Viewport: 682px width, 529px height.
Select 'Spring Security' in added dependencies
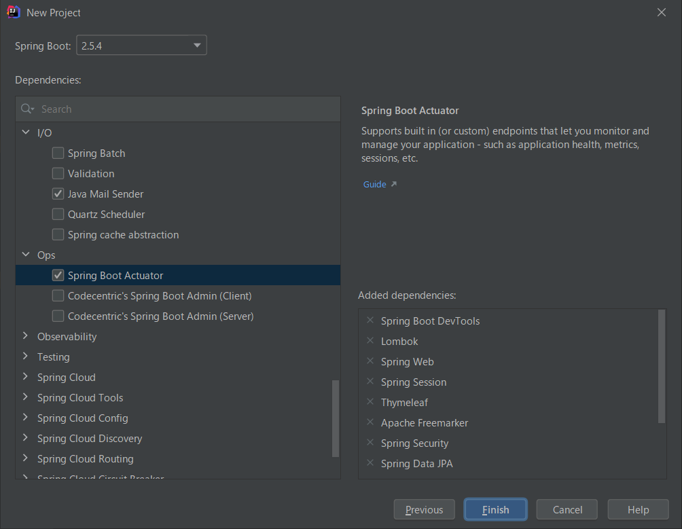(x=414, y=443)
